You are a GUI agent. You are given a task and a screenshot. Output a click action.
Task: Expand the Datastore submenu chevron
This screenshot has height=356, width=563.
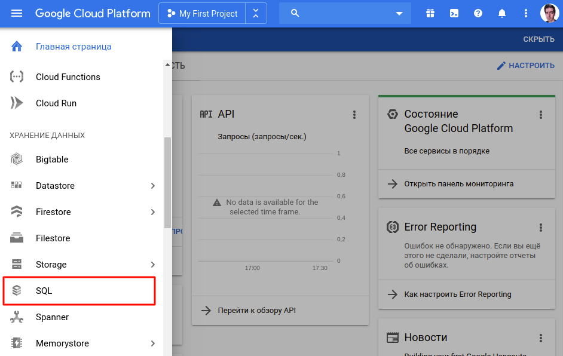click(153, 186)
